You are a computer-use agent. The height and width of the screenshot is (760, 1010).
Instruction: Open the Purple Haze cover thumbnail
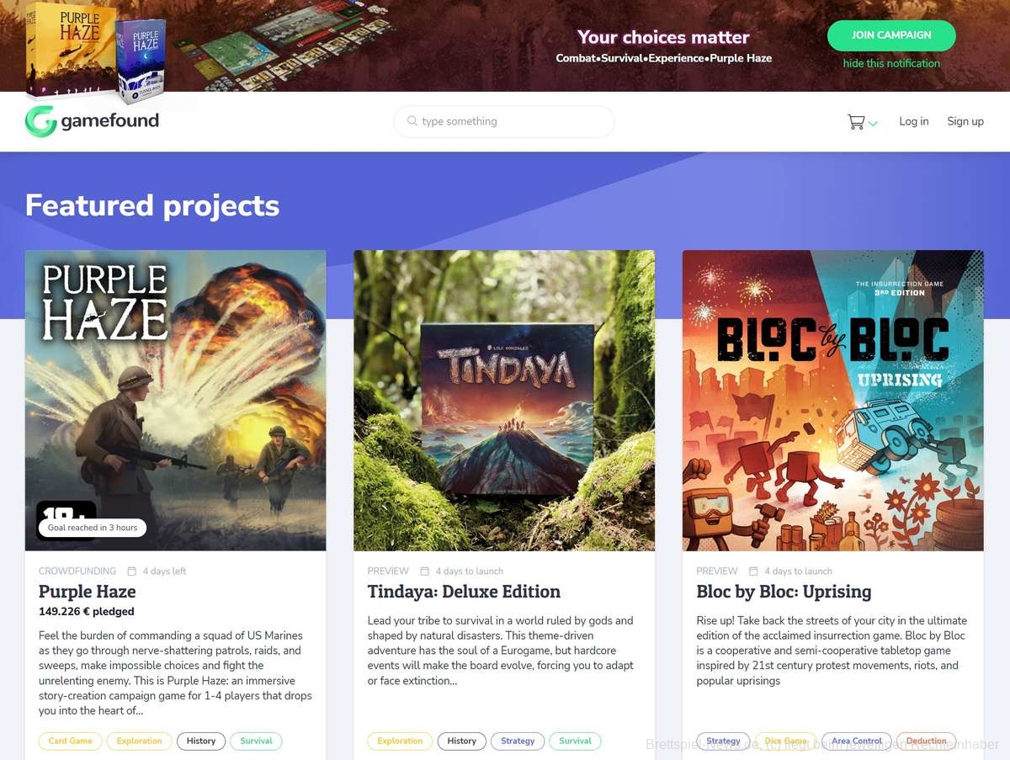[175, 400]
